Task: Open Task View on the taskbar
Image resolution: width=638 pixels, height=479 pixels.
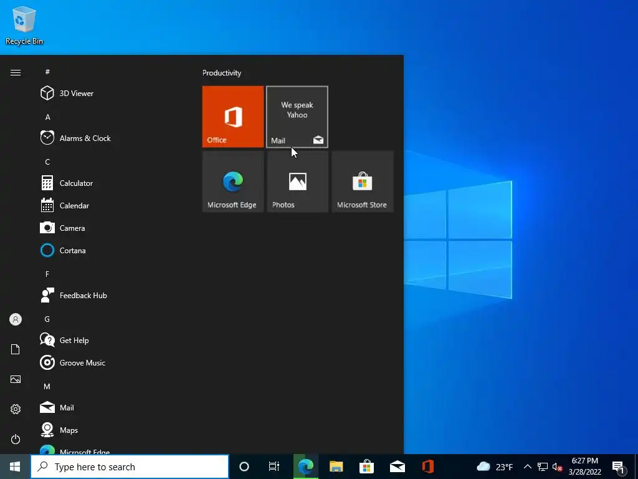Action: (274, 467)
